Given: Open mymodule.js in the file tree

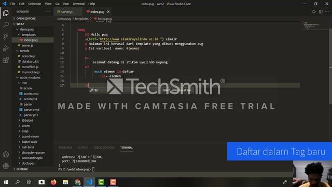Looking at the screenshot, I should pos(33,72).
